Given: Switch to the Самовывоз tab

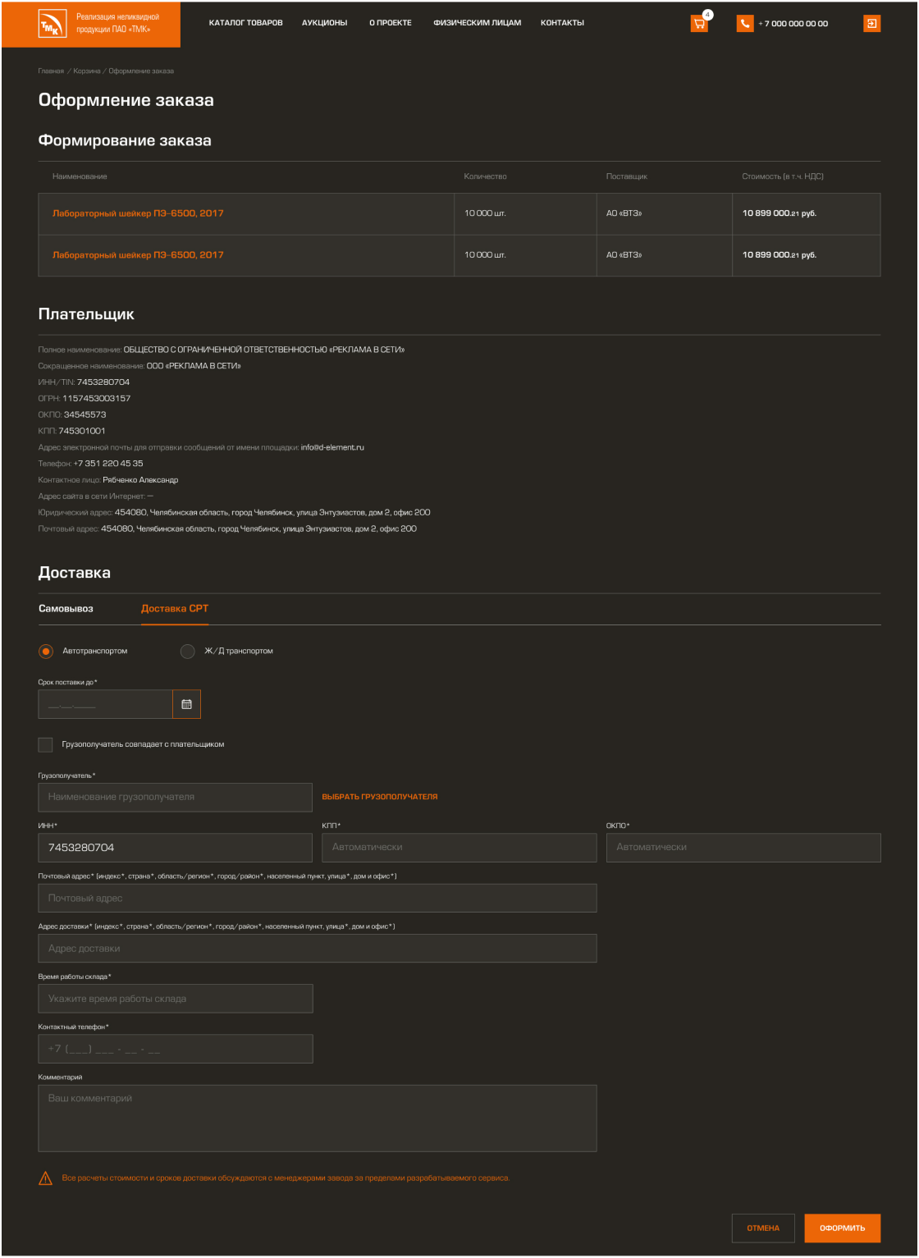Looking at the screenshot, I should 66,609.
